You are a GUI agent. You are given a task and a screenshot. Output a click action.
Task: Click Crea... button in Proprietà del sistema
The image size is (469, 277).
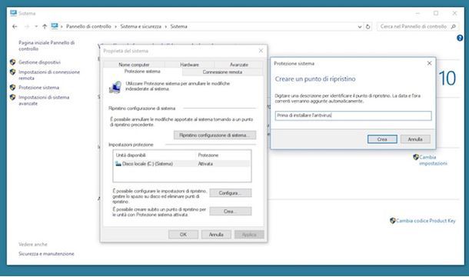coord(231,211)
